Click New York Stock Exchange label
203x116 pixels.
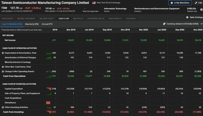(x=108, y=3)
